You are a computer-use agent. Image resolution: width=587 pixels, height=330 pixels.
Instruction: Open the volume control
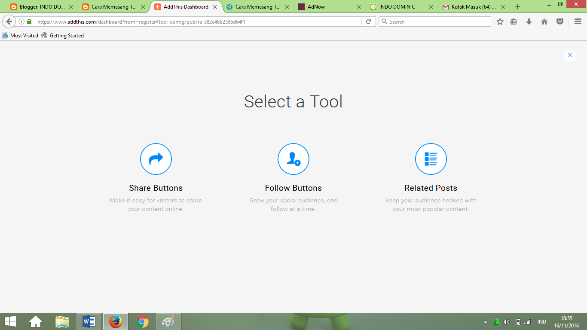click(507, 322)
